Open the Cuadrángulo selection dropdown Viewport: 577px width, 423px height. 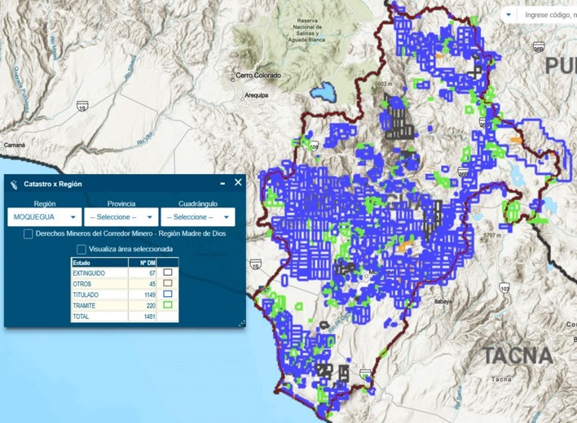point(197,217)
